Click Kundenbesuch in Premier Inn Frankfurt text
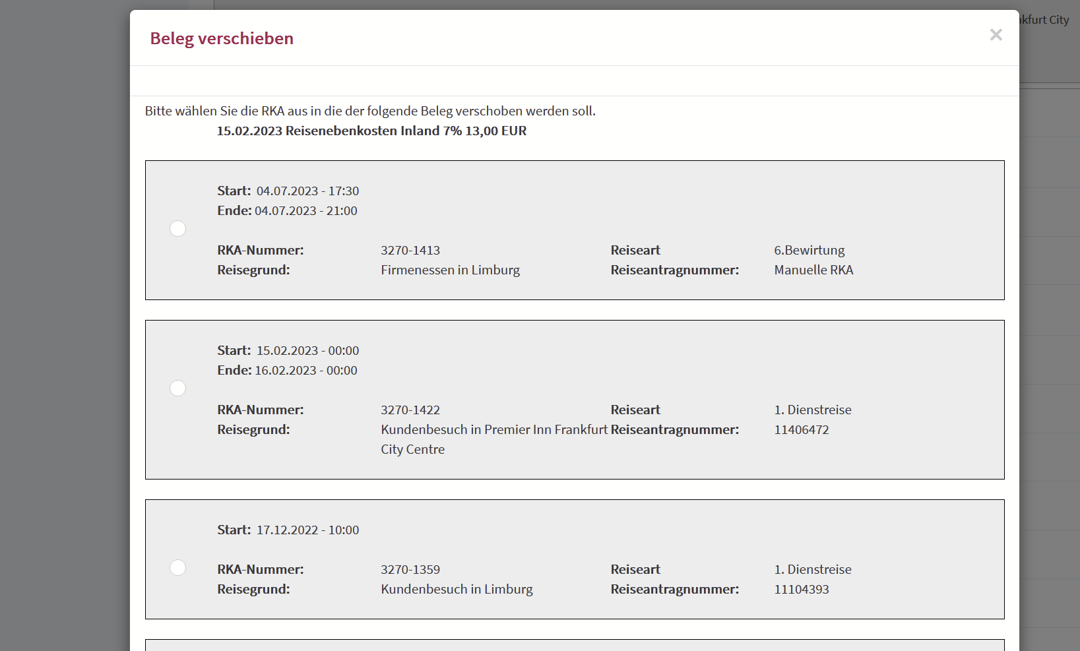Screen dimensions: 1080x651 tap(493, 430)
